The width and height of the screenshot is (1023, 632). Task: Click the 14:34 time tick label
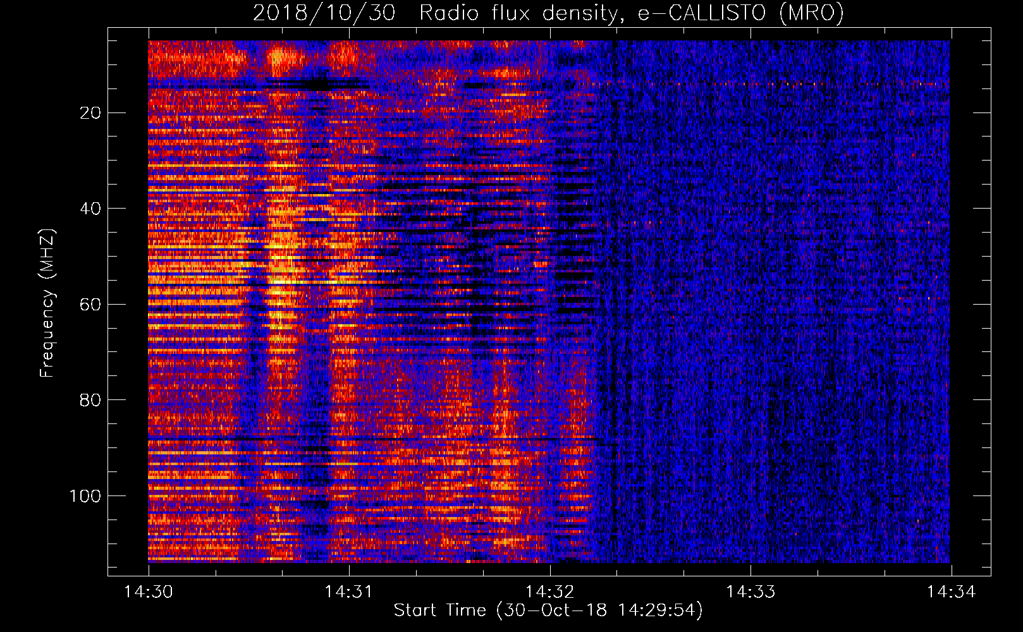tap(952, 592)
